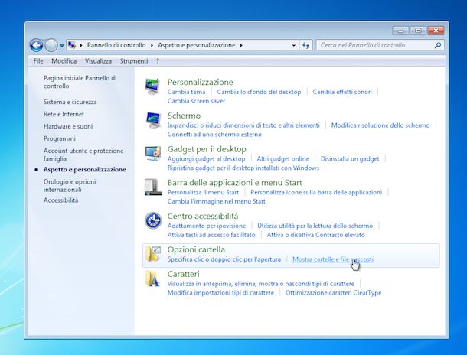Open Sistema e sicurezza in sidebar
Image resolution: width=467 pixels, height=355 pixels.
pyautogui.click(x=70, y=102)
